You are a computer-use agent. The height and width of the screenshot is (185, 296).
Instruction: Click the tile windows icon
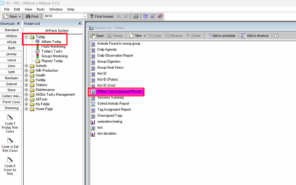[x=153, y=16]
